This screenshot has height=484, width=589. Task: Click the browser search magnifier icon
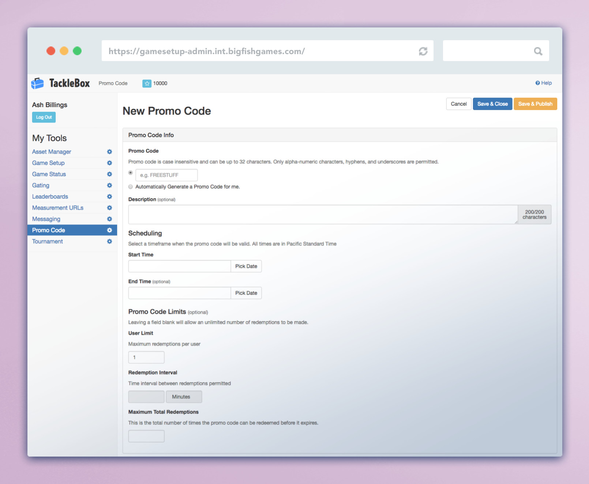(x=538, y=51)
